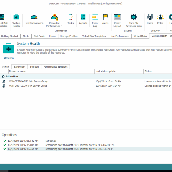Click green check for 10:46:44.605 operation
This screenshot has width=172, height=172.
pyautogui.click(x=5, y=145)
